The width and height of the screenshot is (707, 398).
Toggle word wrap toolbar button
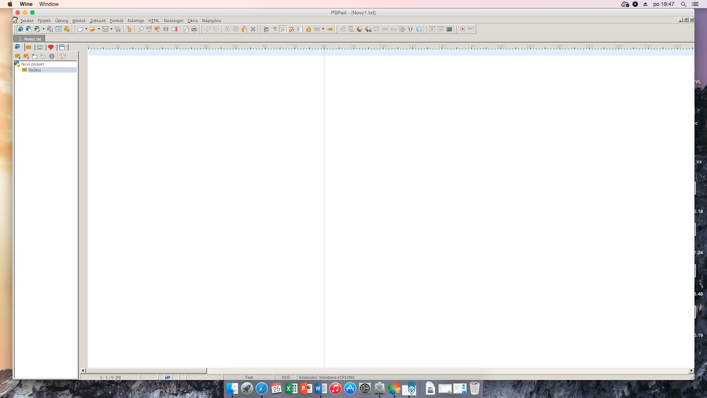point(266,29)
